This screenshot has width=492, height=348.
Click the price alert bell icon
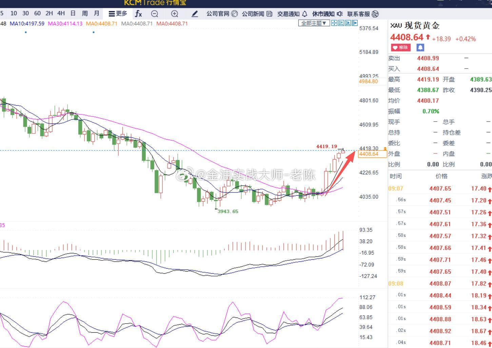[x=420, y=48]
